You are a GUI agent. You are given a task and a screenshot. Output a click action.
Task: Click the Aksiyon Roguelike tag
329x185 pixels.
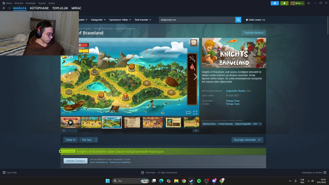click(x=243, y=124)
